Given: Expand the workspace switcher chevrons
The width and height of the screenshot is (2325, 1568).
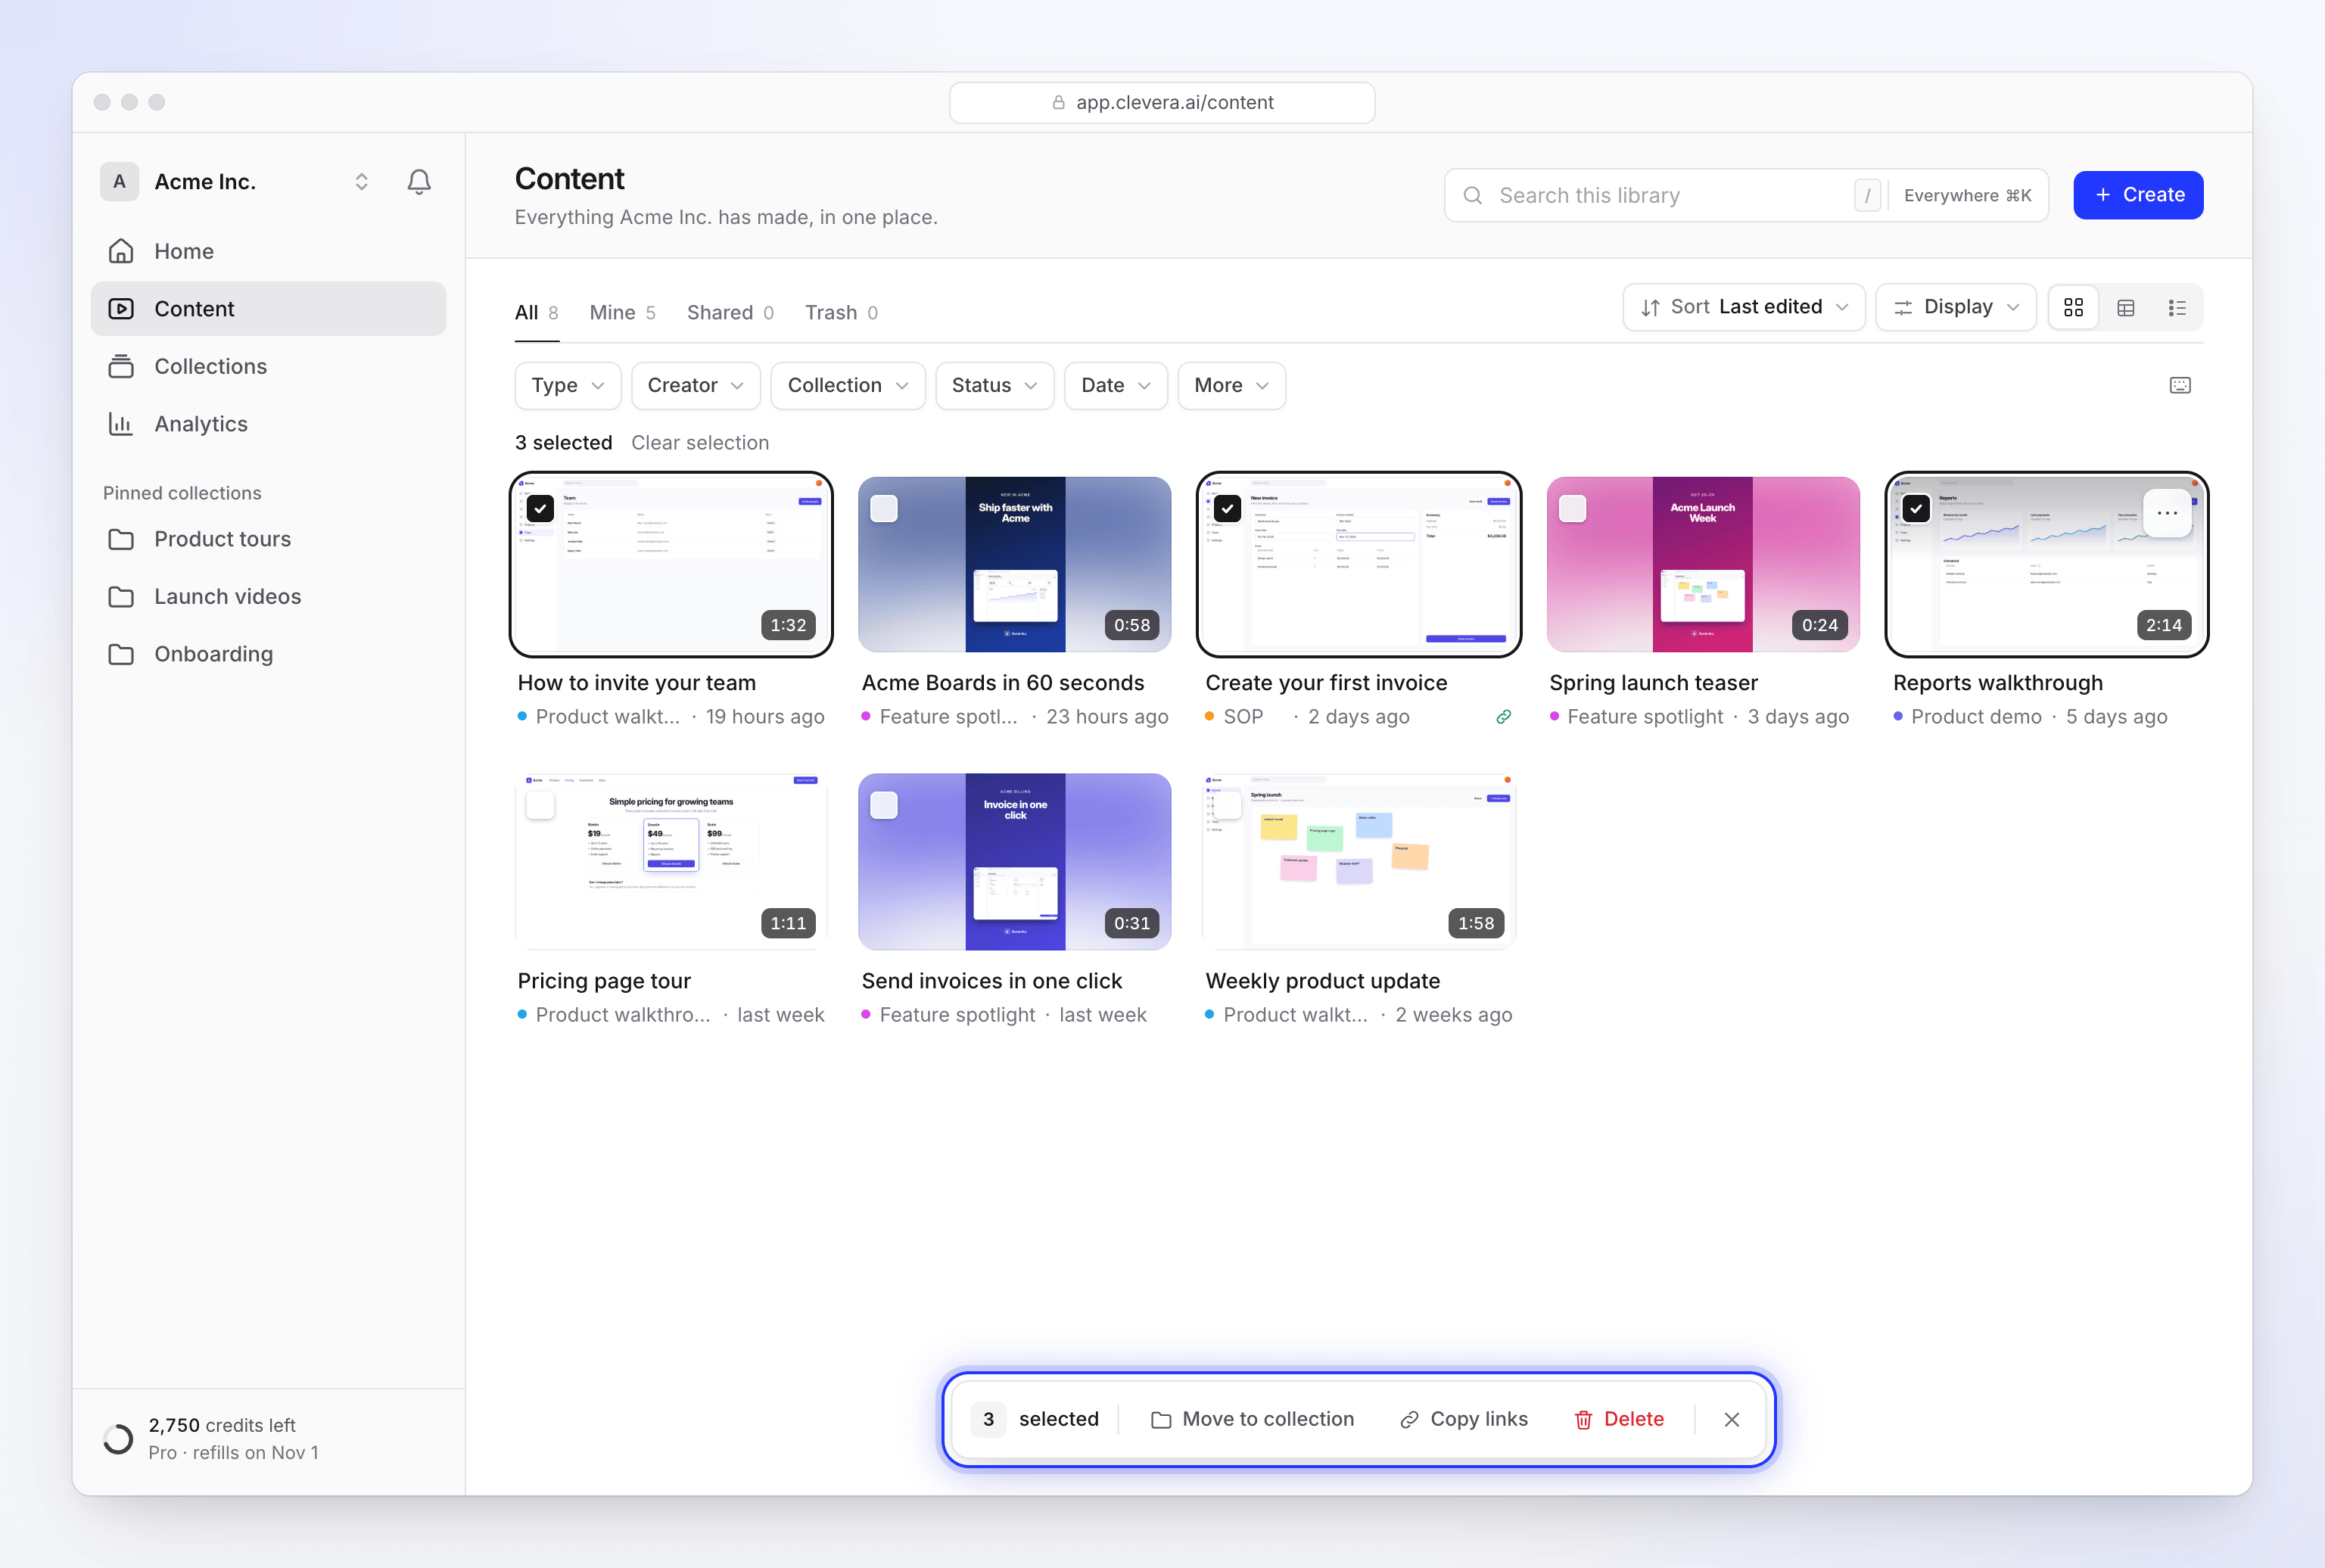Looking at the screenshot, I should (x=362, y=182).
